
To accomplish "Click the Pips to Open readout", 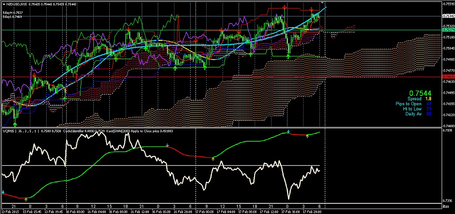I will coord(413,104).
